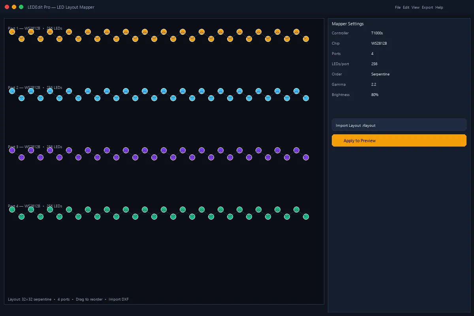
Task: Click Import DXF in the status bar
Action: click(x=119, y=299)
